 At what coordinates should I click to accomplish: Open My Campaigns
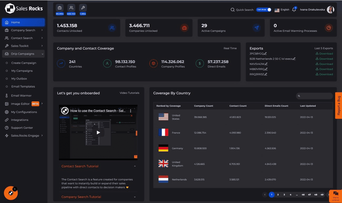tap(22, 71)
